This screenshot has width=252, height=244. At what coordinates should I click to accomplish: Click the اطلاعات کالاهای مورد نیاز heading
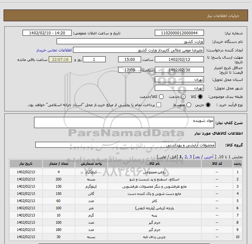(x=219, y=133)
